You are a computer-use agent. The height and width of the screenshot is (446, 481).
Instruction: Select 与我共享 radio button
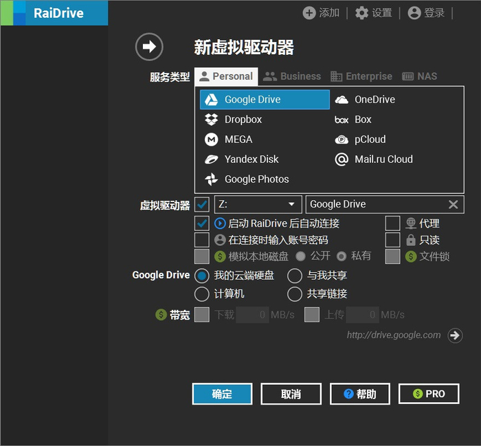[295, 276]
